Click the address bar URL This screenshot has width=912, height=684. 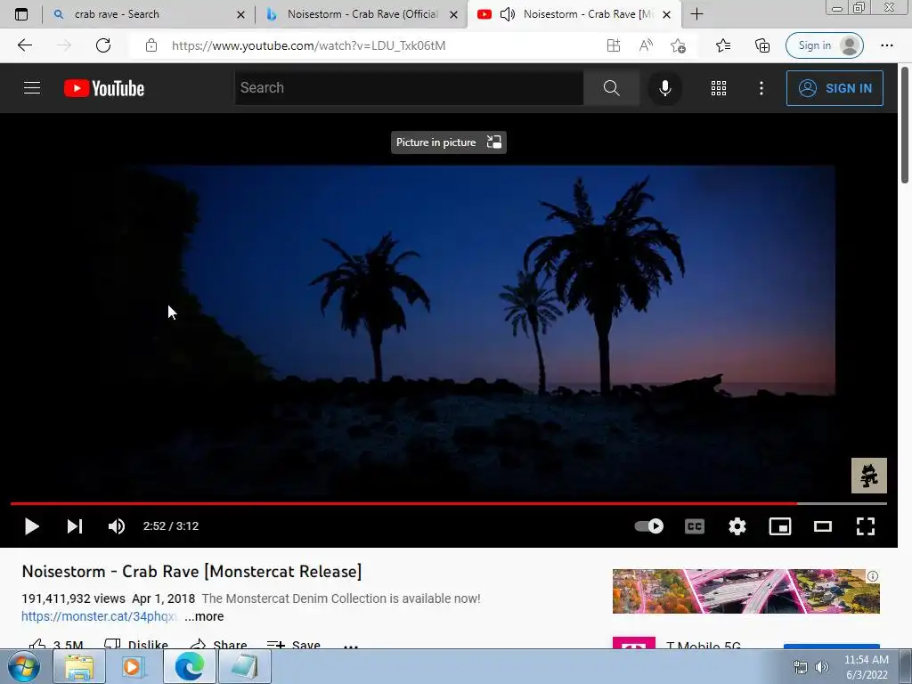click(x=308, y=45)
